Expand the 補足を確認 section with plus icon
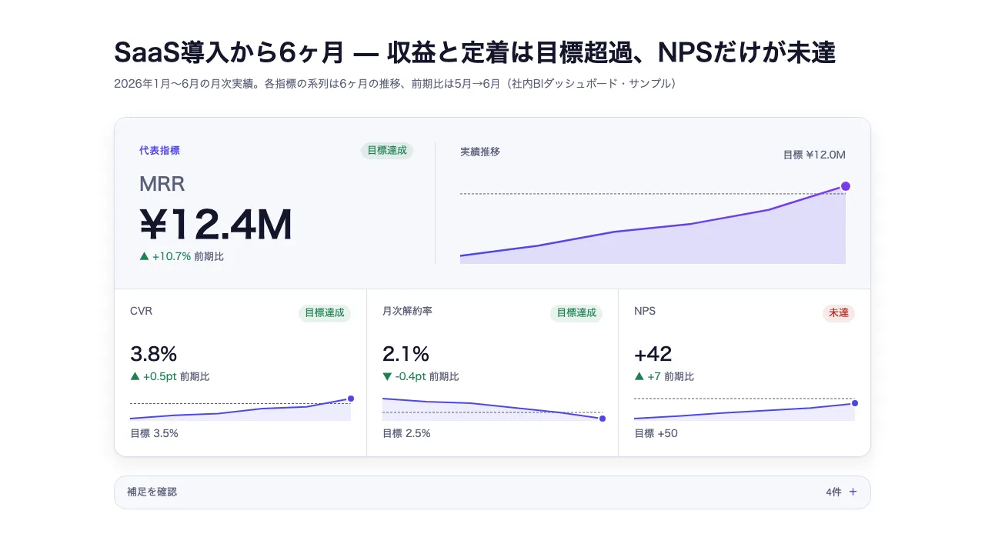 coord(492,492)
